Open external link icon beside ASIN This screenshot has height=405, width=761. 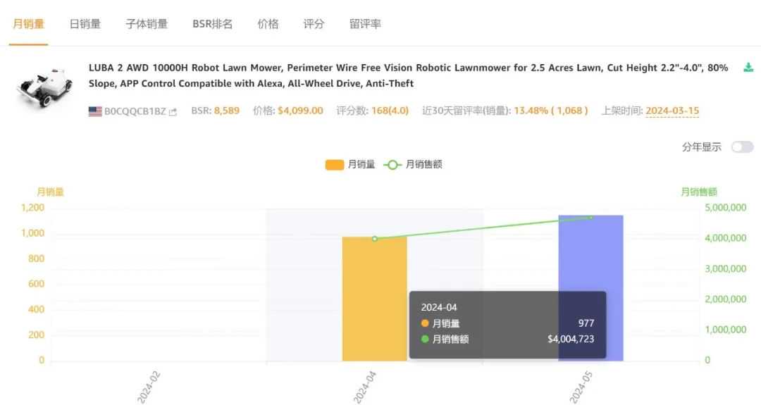pos(173,112)
